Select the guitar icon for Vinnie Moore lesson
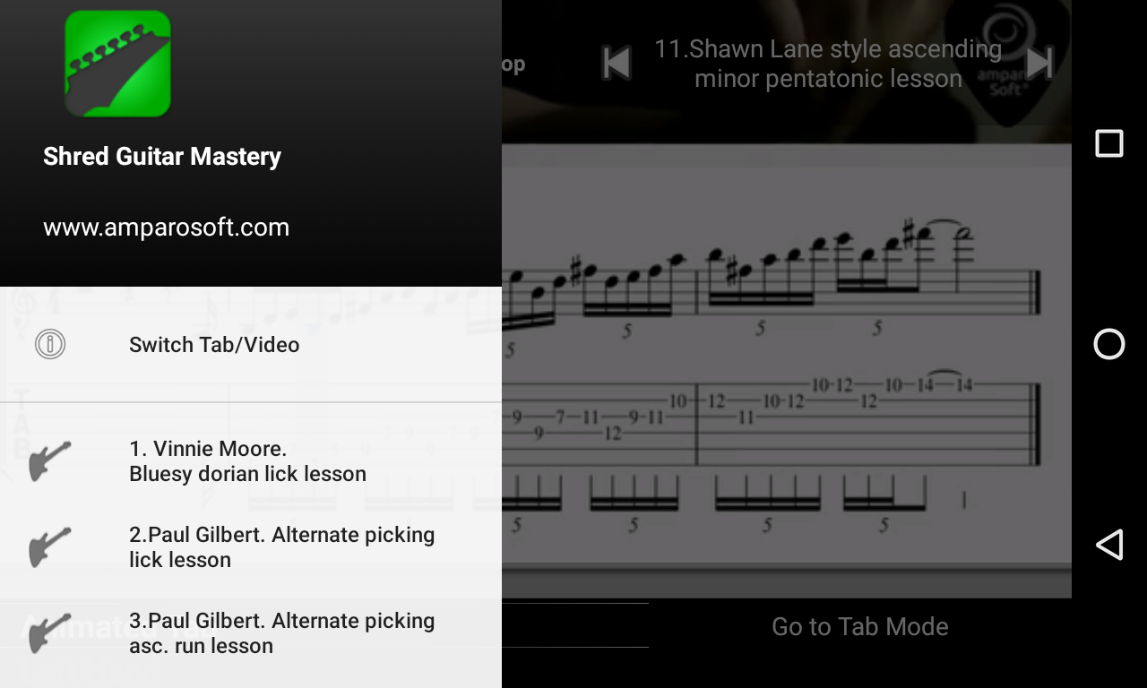 click(50, 460)
